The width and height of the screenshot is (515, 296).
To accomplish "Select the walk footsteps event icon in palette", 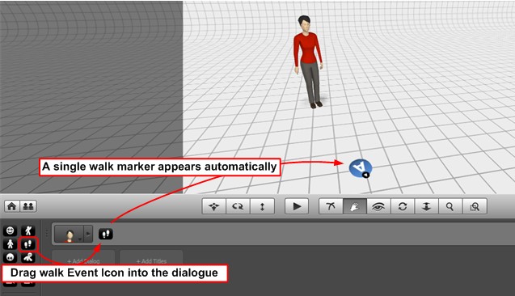I will click(28, 244).
